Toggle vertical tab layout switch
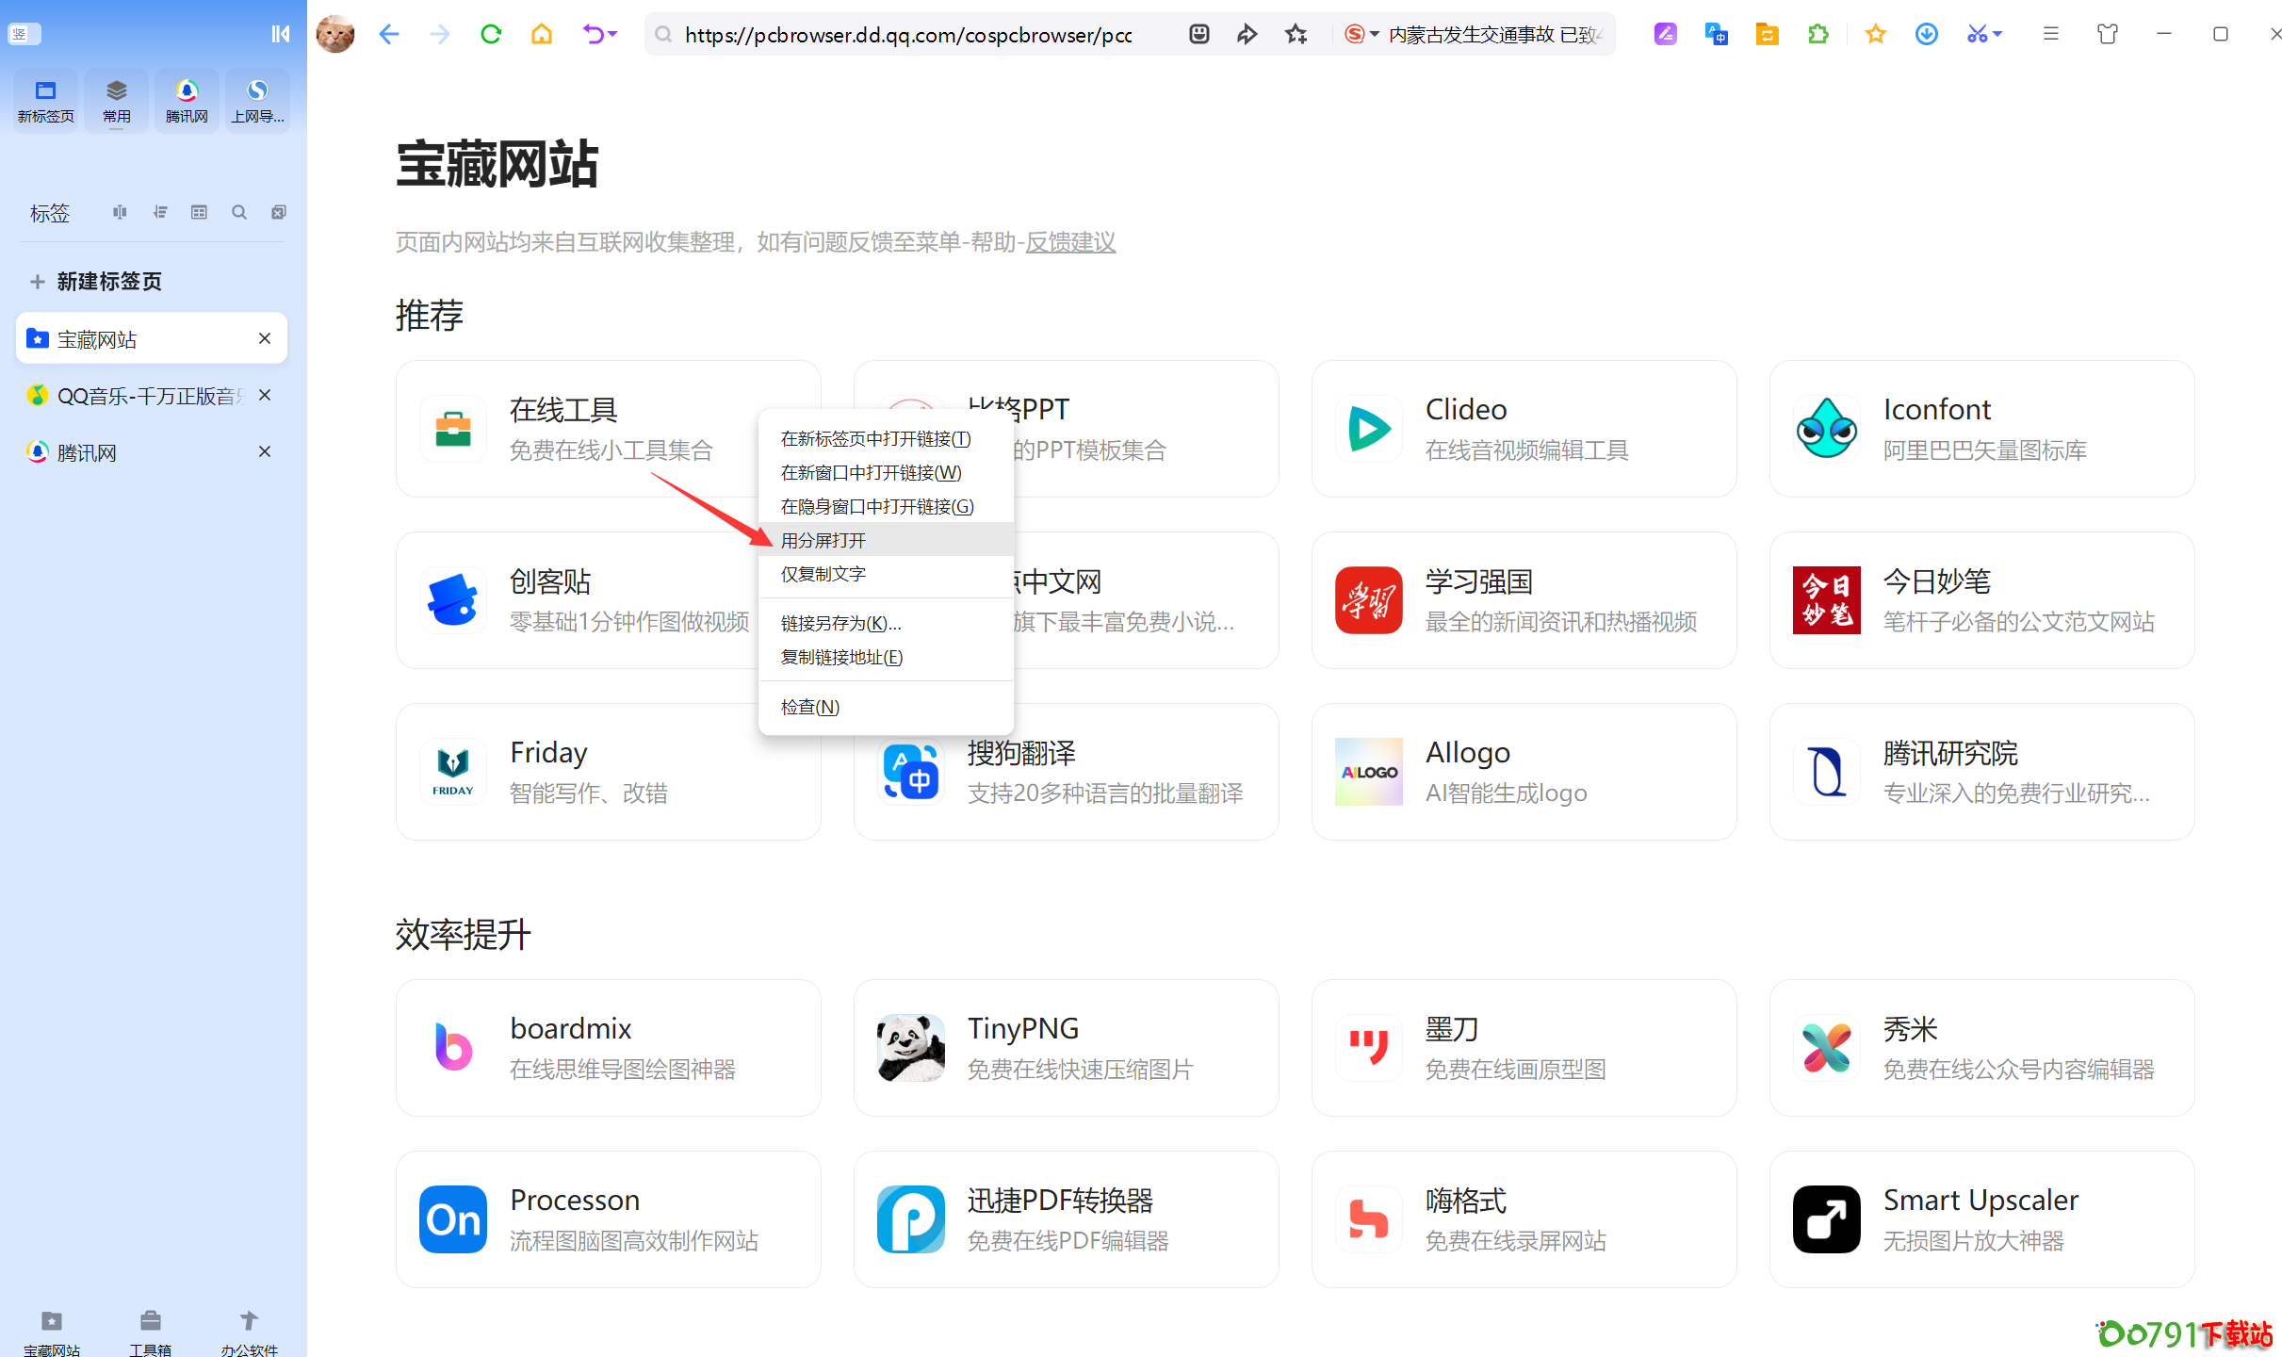This screenshot has width=2282, height=1357. 24,35
